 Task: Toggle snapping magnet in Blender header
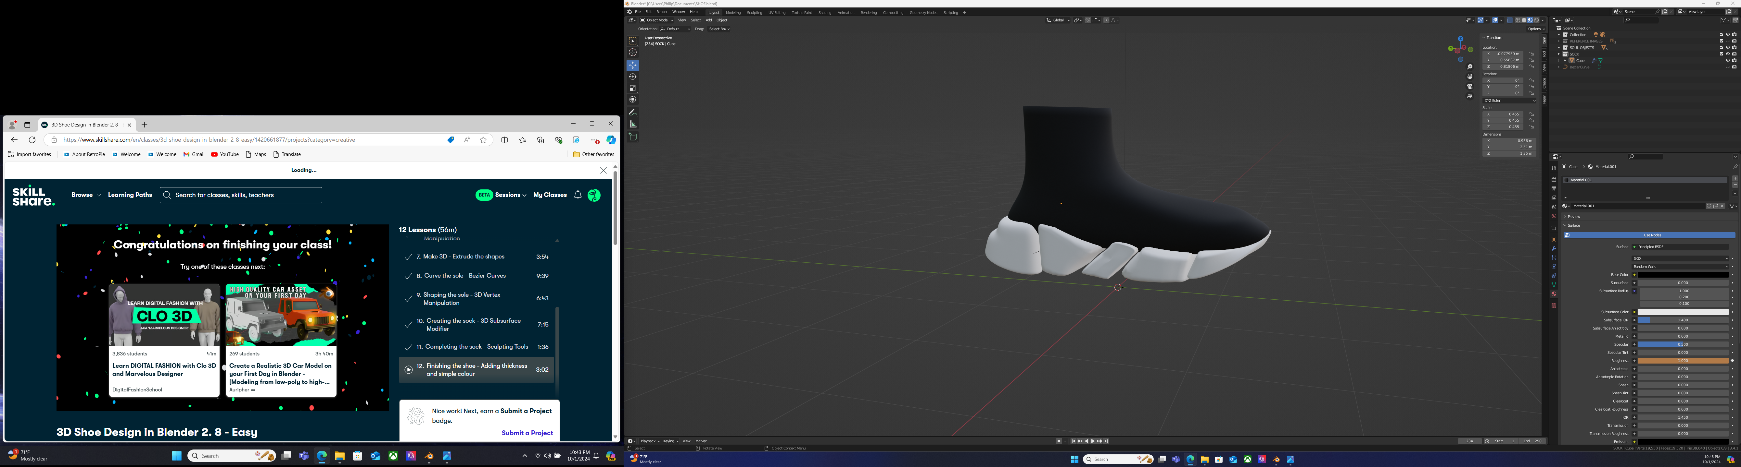pos(1088,20)
